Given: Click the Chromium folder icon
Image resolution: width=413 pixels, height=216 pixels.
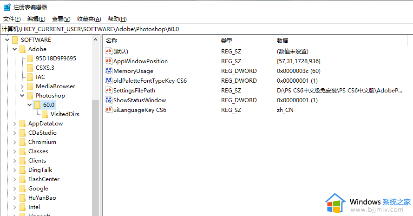Looking at the screenshot, I should 22,142.
